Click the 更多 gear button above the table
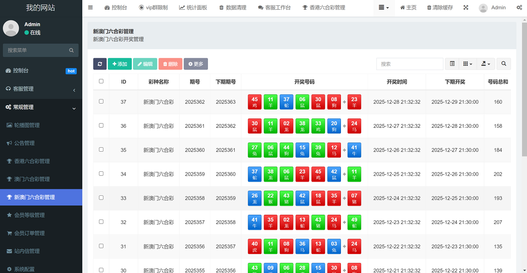 196,63
